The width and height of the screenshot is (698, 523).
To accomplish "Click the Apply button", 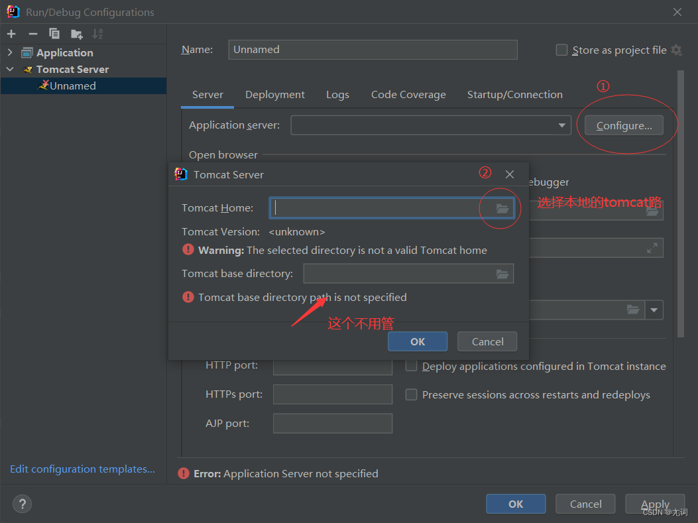I will tap(655, 504).
